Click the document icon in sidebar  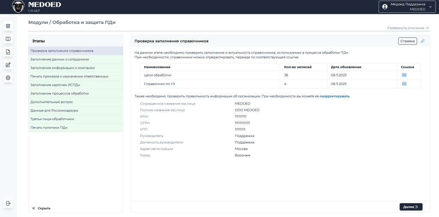8,52
